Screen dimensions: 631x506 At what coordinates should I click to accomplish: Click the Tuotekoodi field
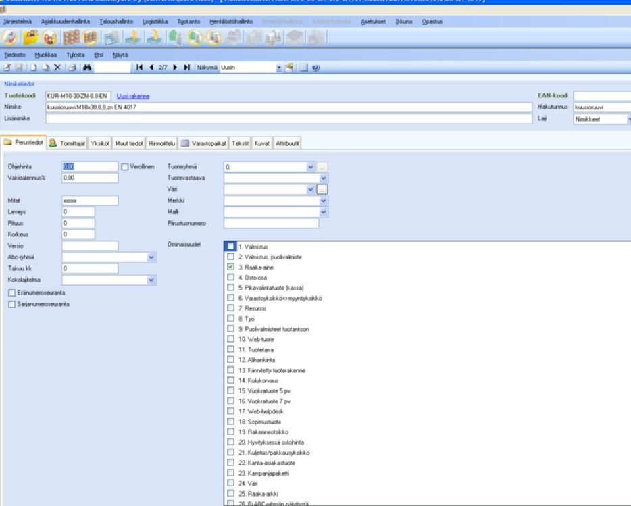pyautogui.click(x=78, y=96)
